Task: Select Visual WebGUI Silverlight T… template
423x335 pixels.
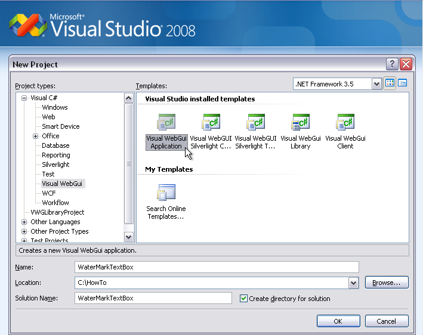Action: (255, 132)
